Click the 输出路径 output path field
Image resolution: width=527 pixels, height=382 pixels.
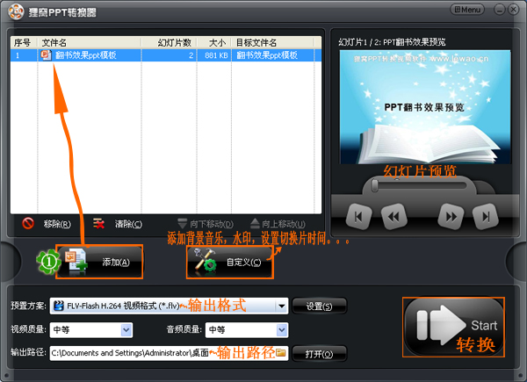point(169,353)
